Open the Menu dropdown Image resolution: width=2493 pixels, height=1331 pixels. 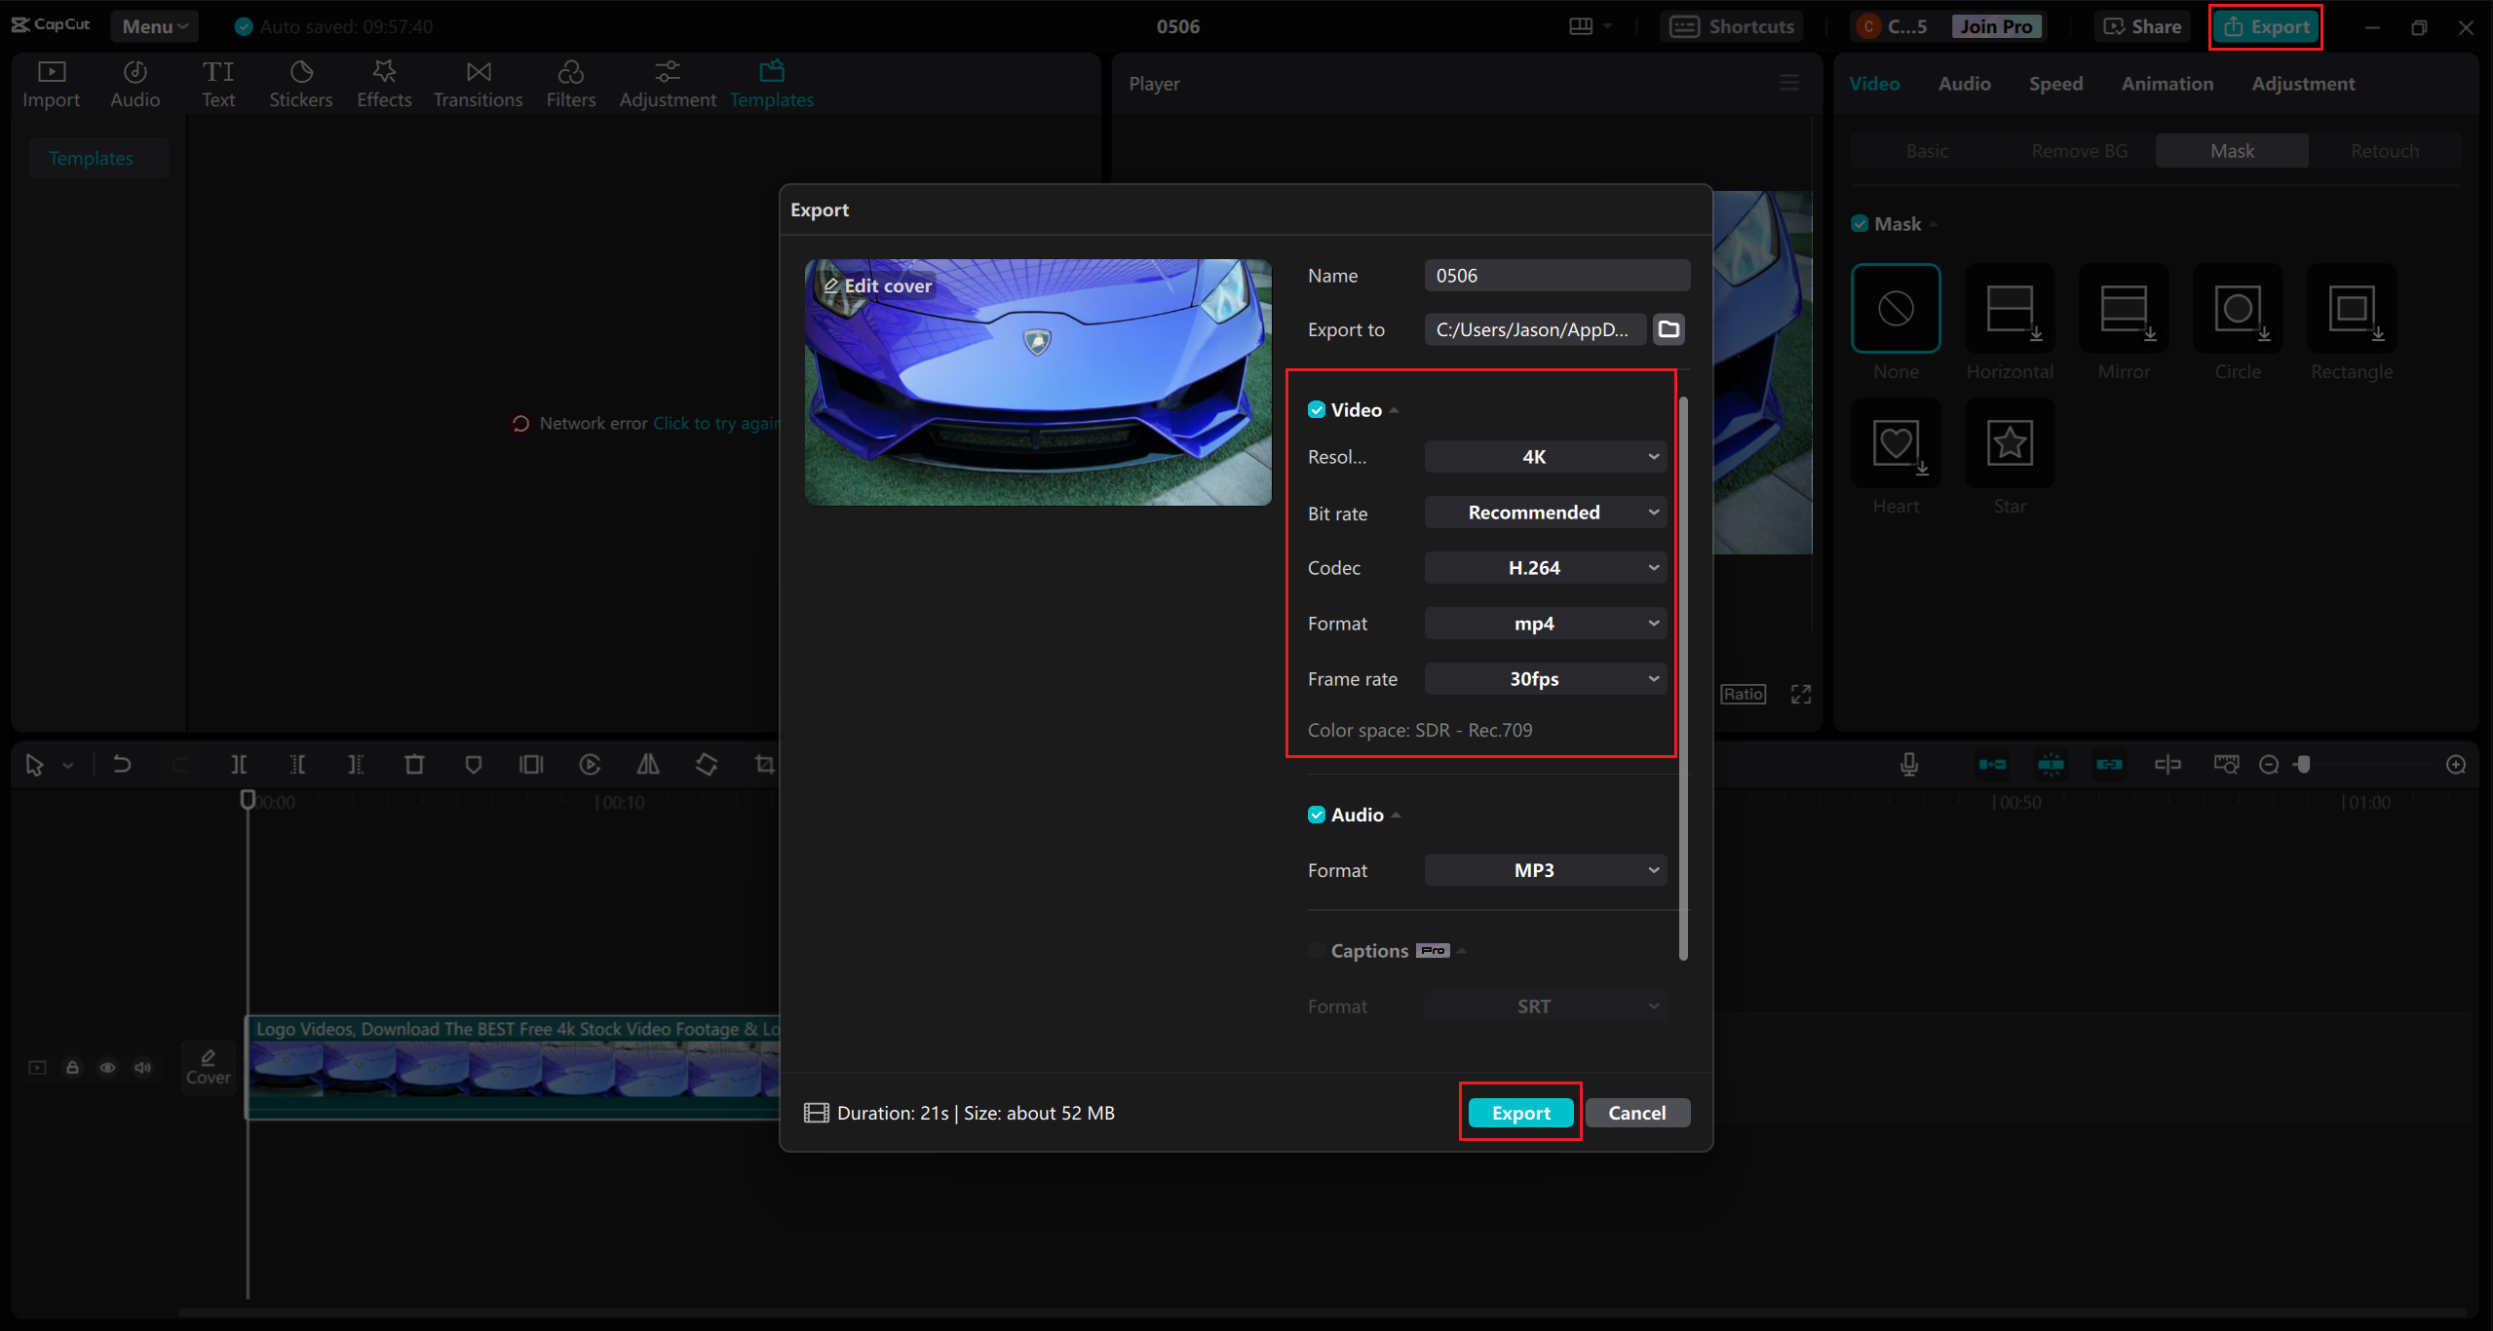154,26
